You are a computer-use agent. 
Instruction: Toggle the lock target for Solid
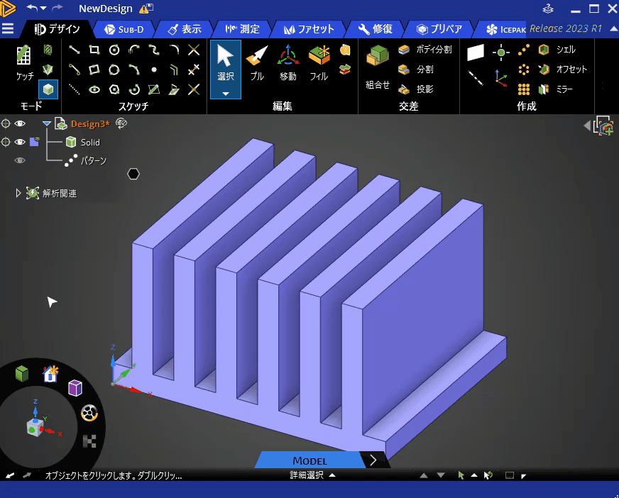click(6, 142)
